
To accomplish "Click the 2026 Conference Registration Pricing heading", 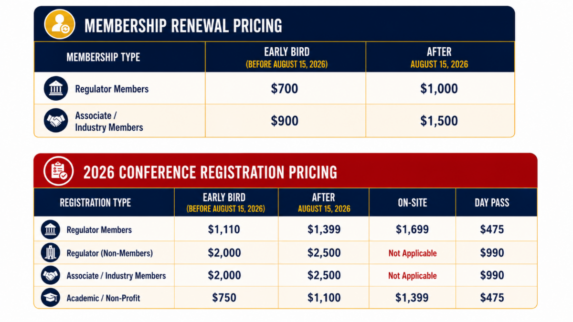I will 210,172.
